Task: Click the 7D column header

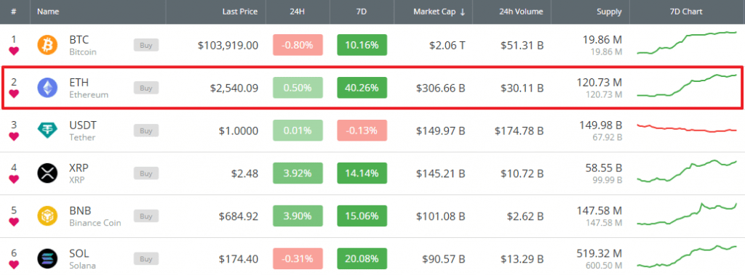Action: (362, 12)
